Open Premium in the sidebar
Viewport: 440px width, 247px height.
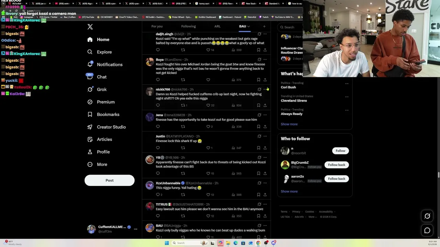click(101, 102)
